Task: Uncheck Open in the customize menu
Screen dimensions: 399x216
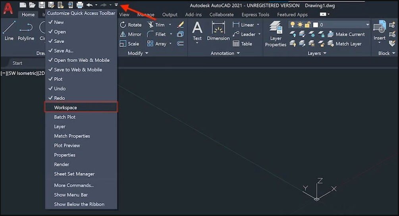Action: click(x=81, y=32)
